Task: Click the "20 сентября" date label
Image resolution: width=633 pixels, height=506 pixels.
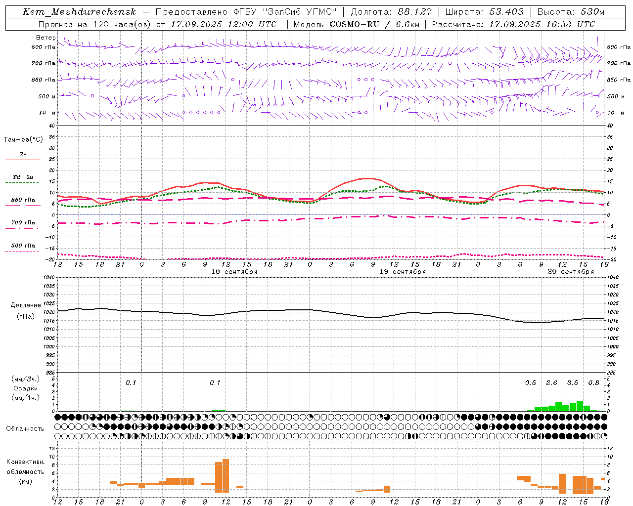Action: (571, 272)
